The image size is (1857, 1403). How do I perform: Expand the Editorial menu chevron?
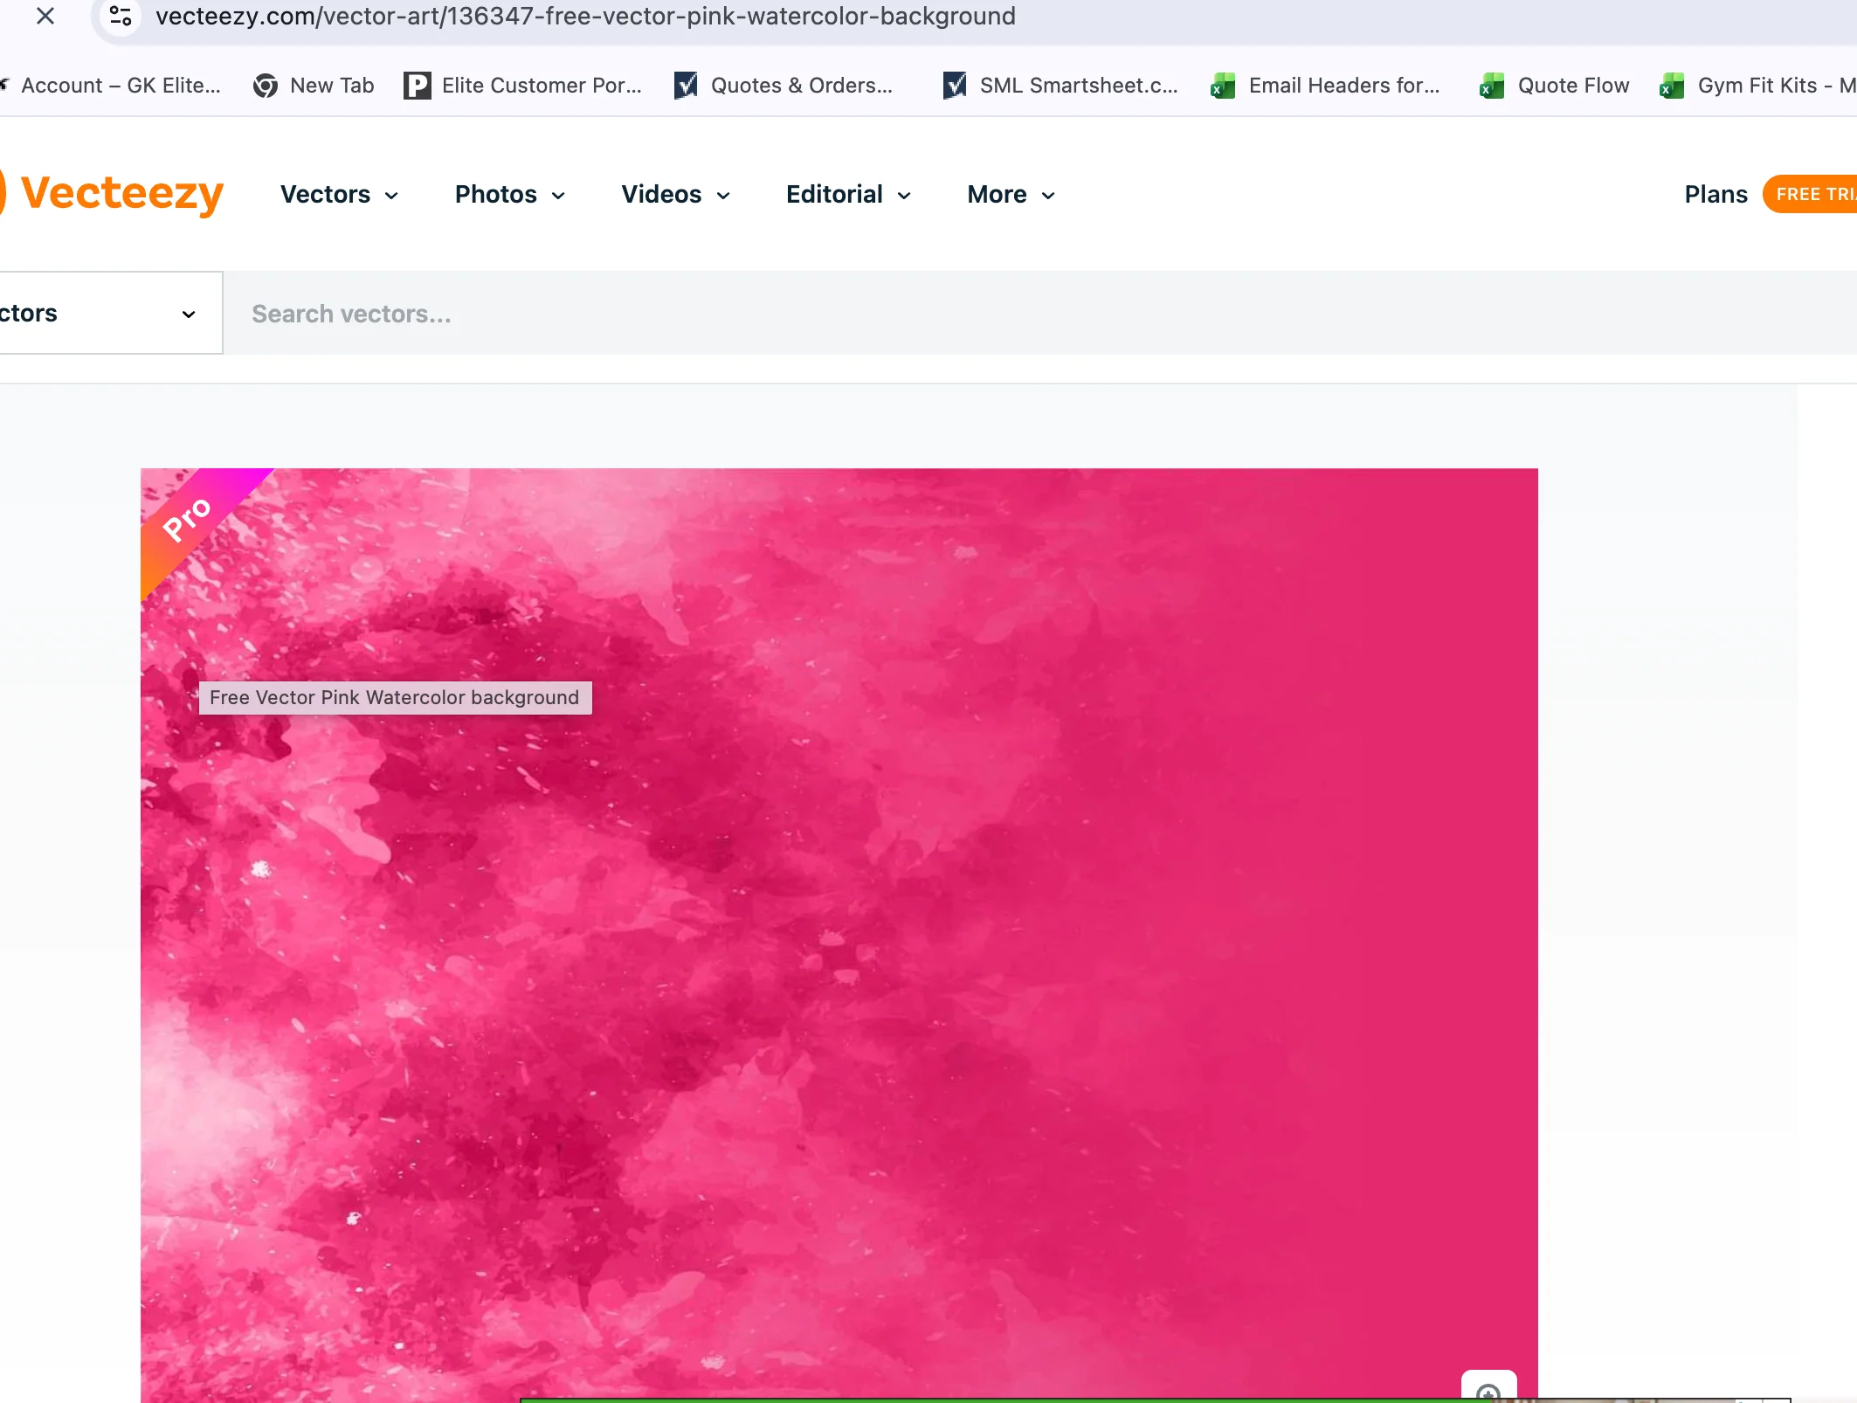(x=904, y=196)
